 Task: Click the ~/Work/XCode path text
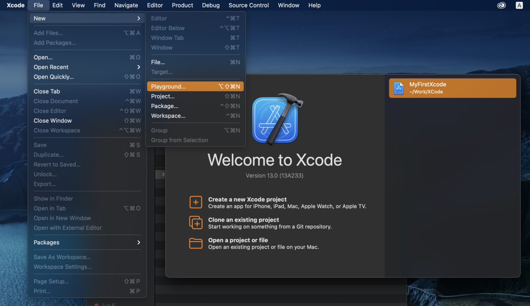tap(426, 92)
